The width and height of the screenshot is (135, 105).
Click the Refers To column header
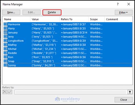coord(74,19)
